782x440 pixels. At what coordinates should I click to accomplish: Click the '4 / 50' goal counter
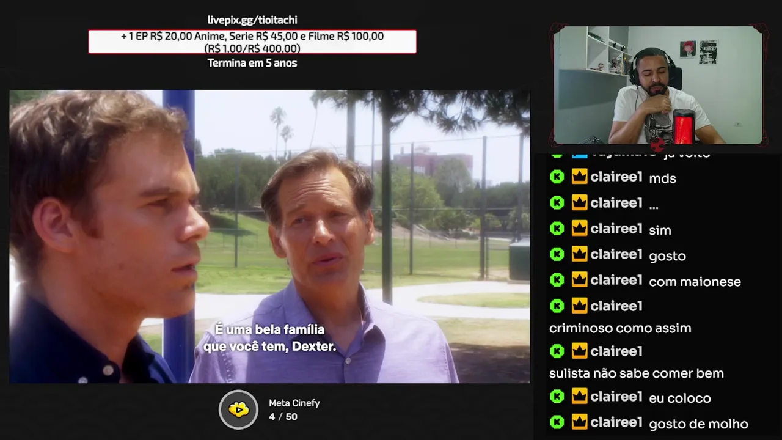tap(283, 417)
